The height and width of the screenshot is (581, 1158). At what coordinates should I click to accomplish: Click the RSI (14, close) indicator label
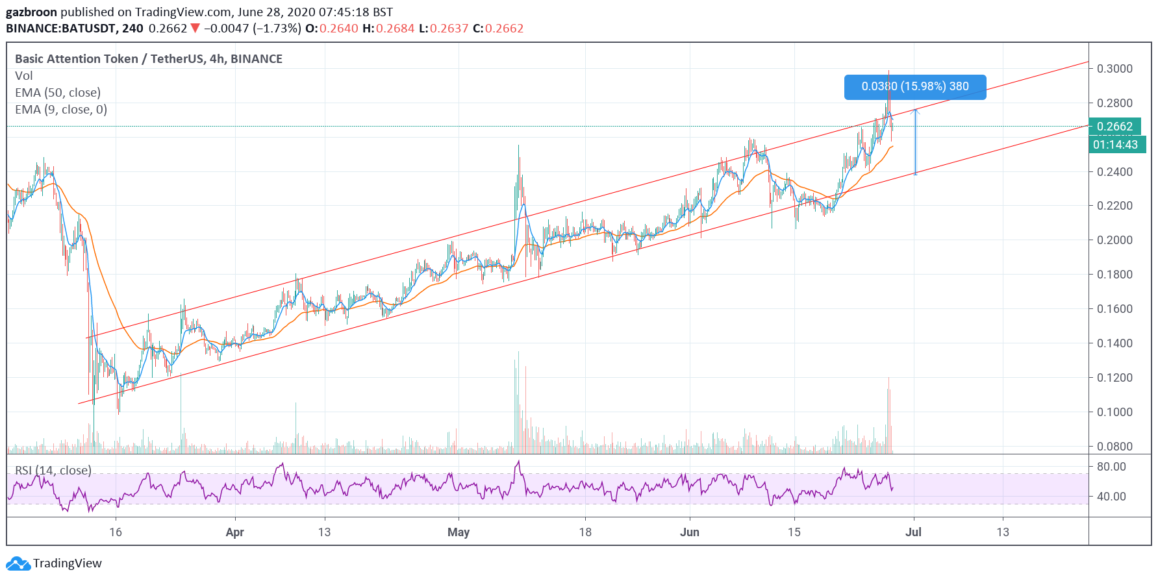(53, 470)
